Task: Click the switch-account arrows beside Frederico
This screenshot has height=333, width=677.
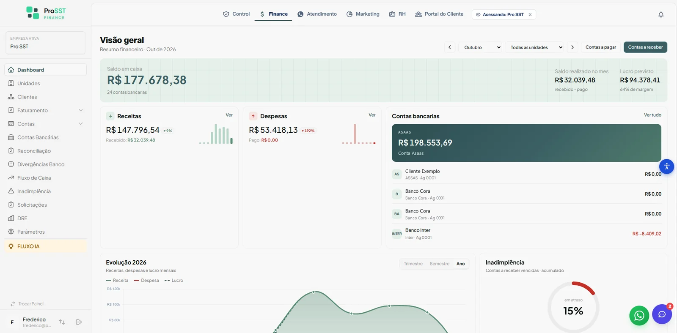Action: click(62, 322)
